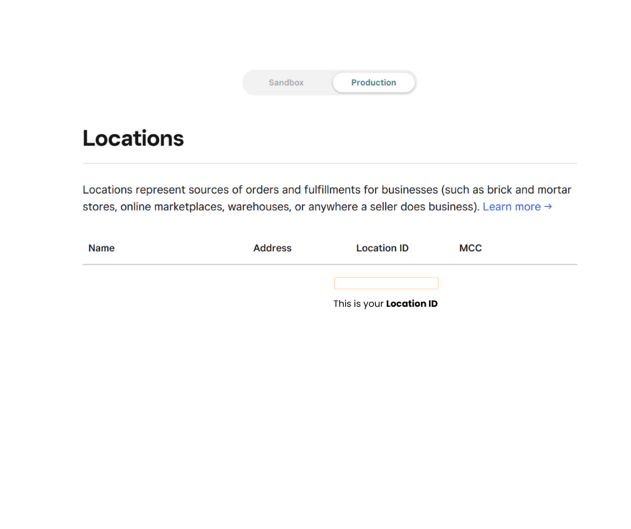Click the Locations page heading
This screenshot has width=631, height=529.
pyautogui.click(x=133, y=138)
